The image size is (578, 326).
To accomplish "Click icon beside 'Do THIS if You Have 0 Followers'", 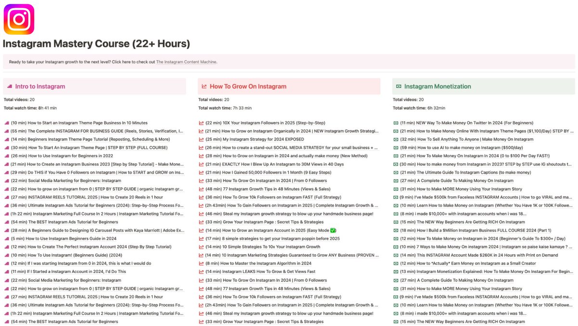I will 6,172.
